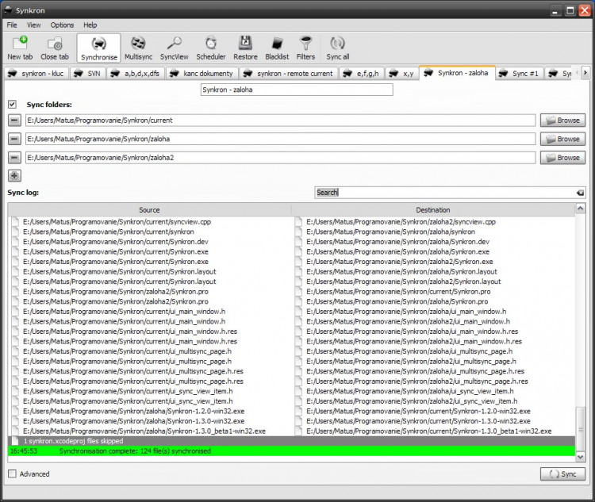Clear the sync log search field
Screen dimensions: 595x502
click(580, 193)
